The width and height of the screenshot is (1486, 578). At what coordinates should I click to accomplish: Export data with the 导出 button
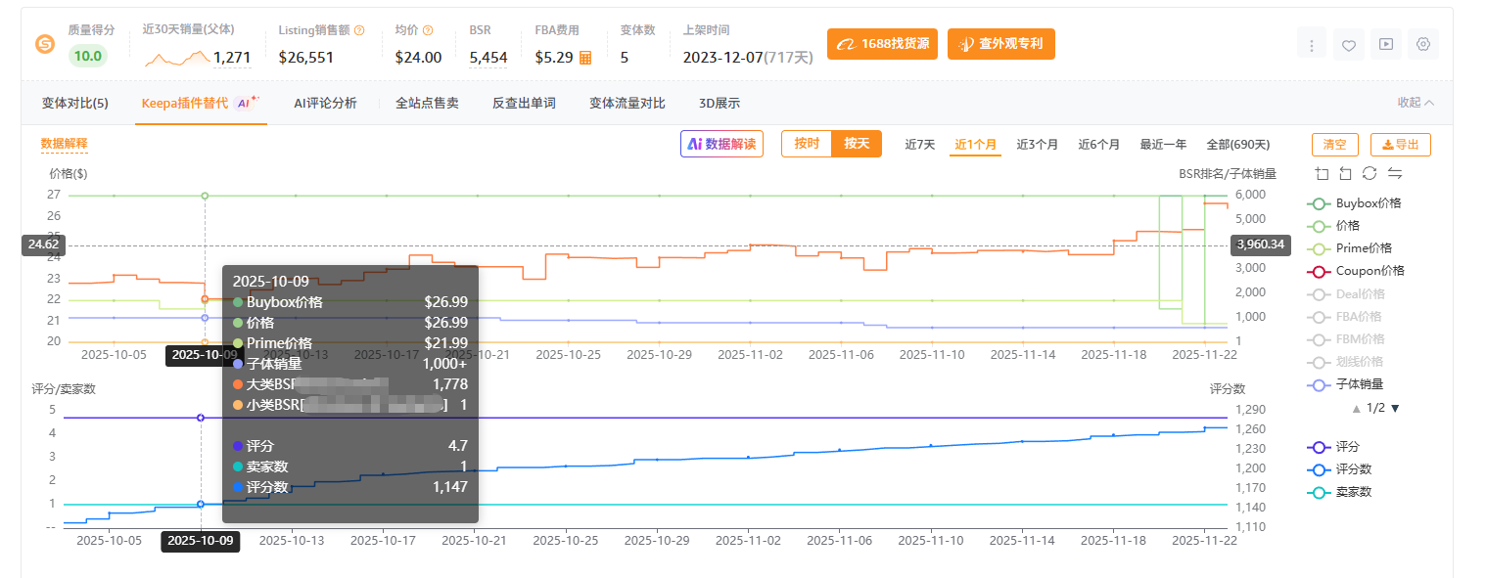click(x=1400, y=145)
